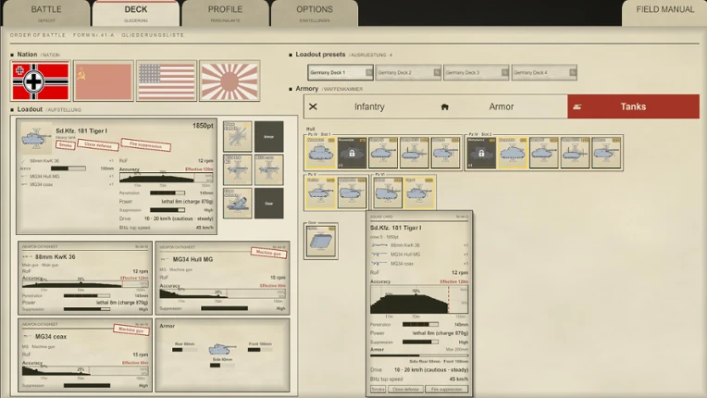Pick the third tank card in Pz IV Slot 1
Screen dimensions: 707x398
tap(383, 153)
